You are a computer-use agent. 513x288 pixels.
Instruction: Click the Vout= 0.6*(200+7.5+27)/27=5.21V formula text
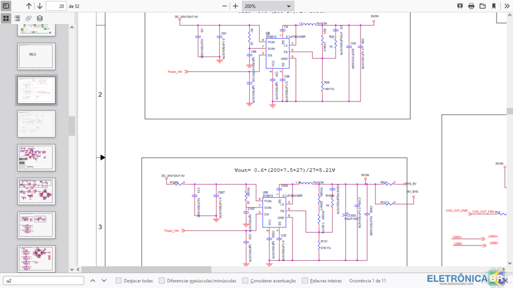pos(285,170)
